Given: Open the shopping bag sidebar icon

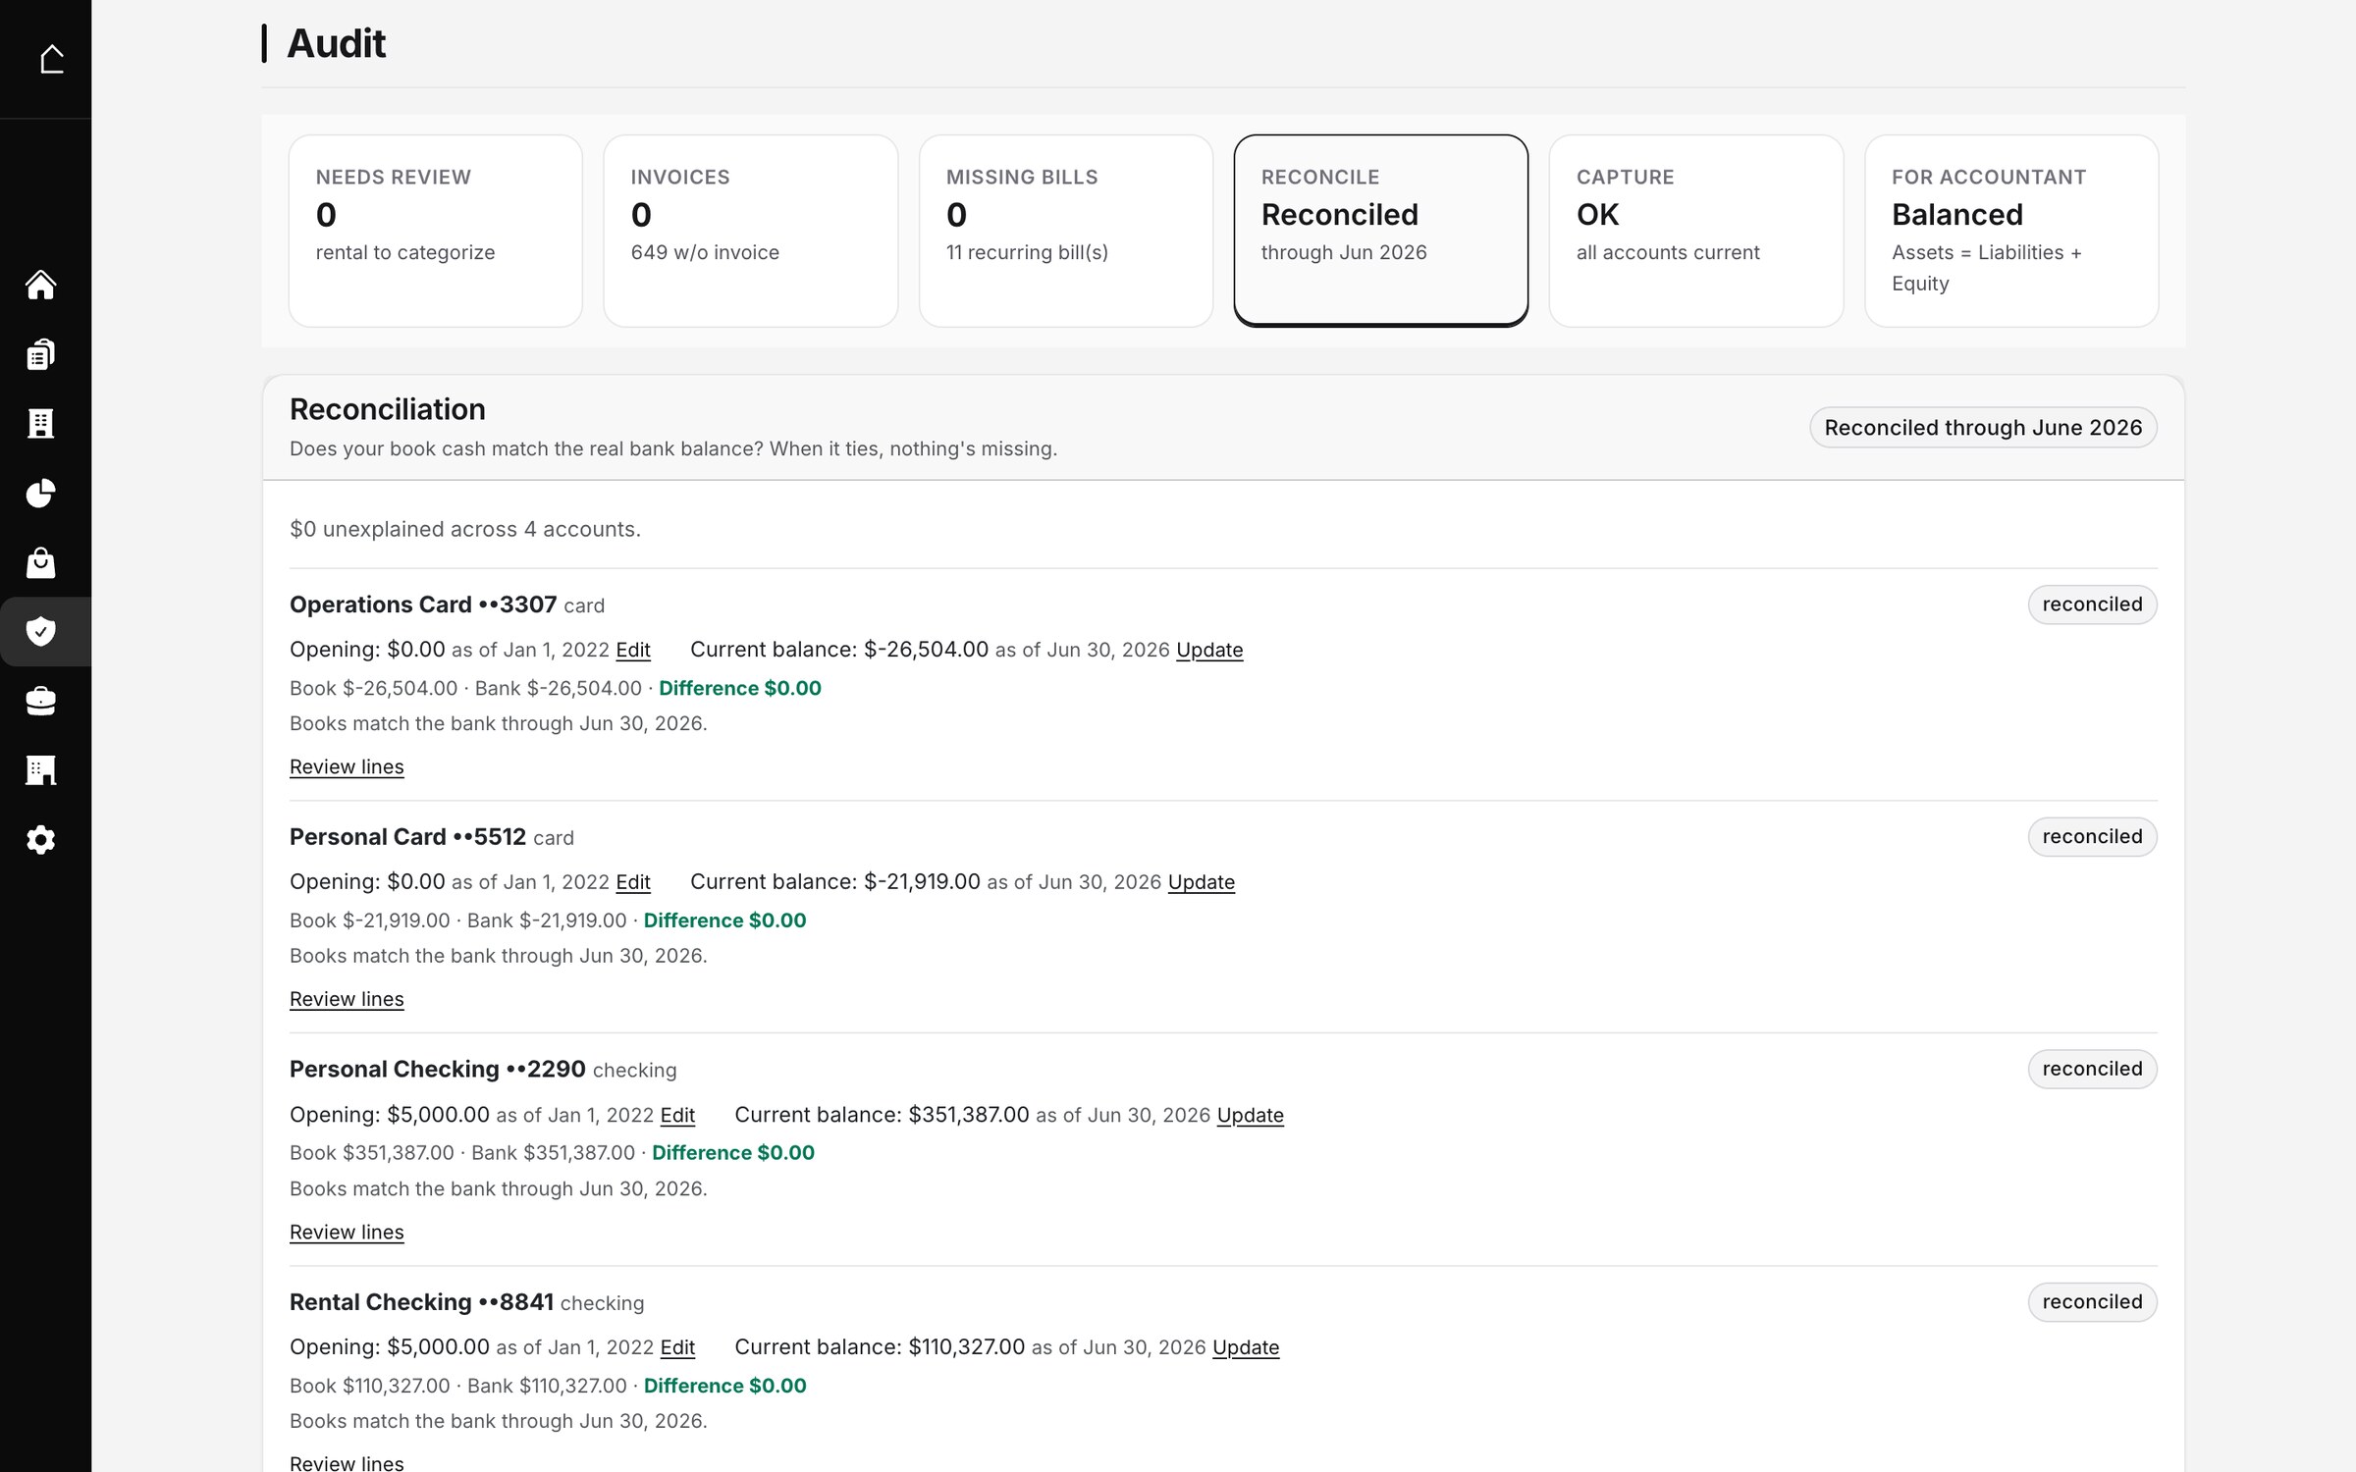Looking at the screenshot, I should tap(40, 562).
